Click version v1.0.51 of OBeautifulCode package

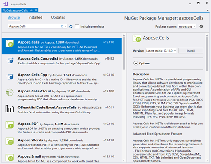[109, 108]
